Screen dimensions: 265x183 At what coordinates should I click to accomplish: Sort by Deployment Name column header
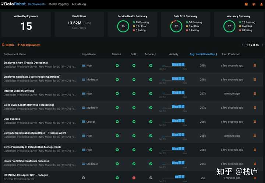pyautogui.click(x=15, y=54)
